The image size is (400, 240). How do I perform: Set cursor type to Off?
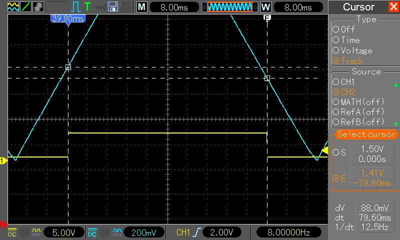coord(343,29)
